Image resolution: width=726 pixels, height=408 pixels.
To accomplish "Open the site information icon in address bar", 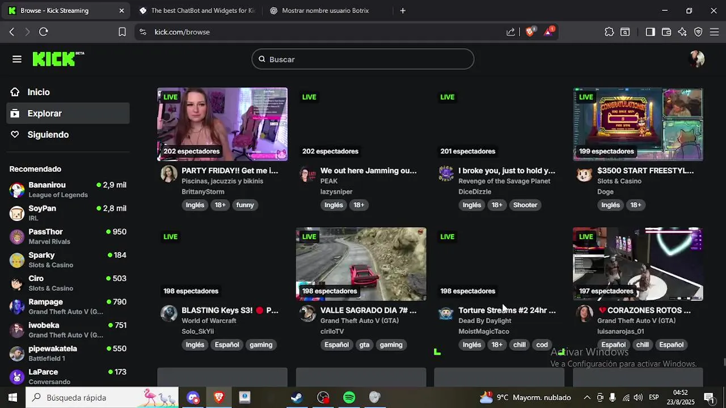I will (x=142, y=32).
